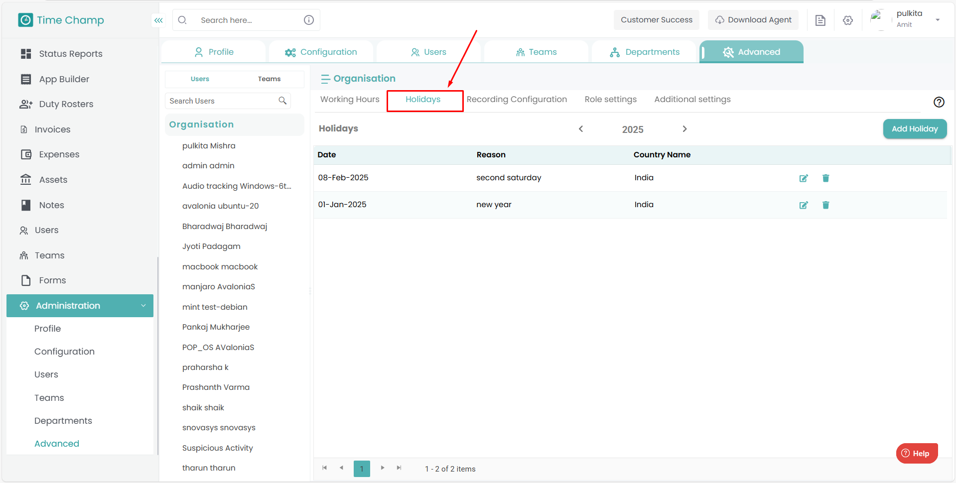Delete the second saturday holiday
The height and width of the screenshot is (483, 956).
[x=825, y=178]
